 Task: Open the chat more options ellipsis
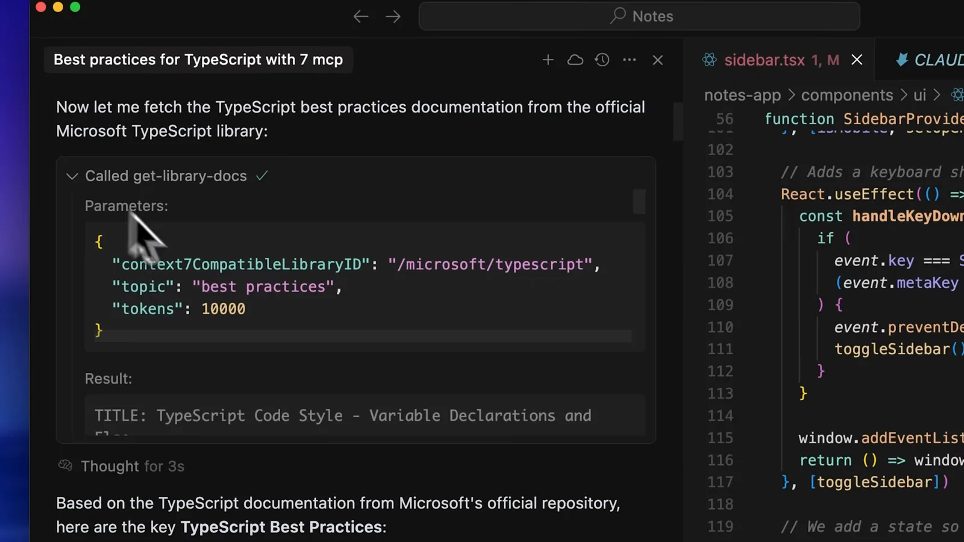pos(630,60)
